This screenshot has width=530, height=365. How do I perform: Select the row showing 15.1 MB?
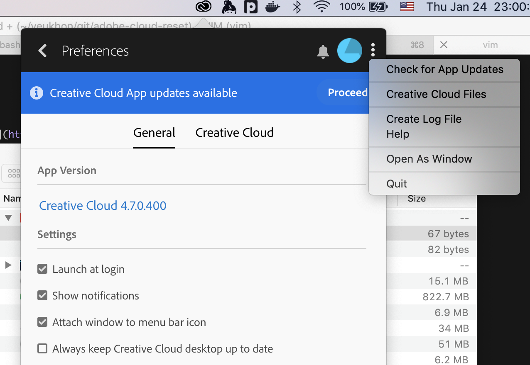coord(432,281)
